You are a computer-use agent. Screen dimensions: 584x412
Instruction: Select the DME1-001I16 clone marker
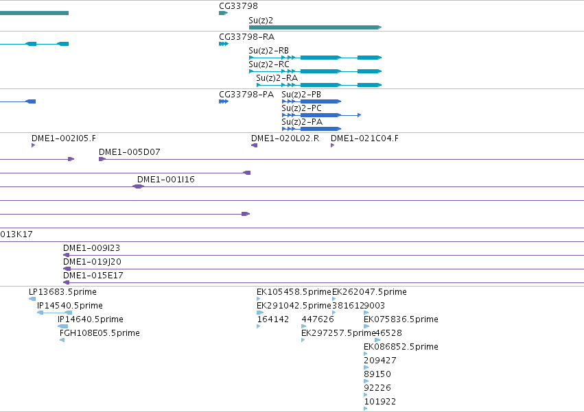pyautogui.click(x=138, y=186)
